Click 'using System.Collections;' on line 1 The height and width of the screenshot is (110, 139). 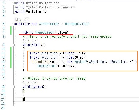click(38, 3)
